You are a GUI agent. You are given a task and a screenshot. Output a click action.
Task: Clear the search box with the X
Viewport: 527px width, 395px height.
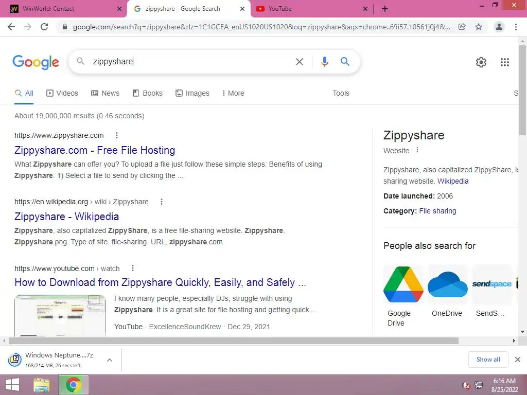(300, 62)
